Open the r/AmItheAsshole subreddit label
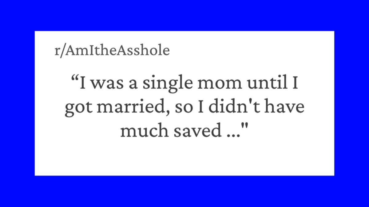Image resolution: width=369 pixels, height=207 pixels. tap(112, 51)
